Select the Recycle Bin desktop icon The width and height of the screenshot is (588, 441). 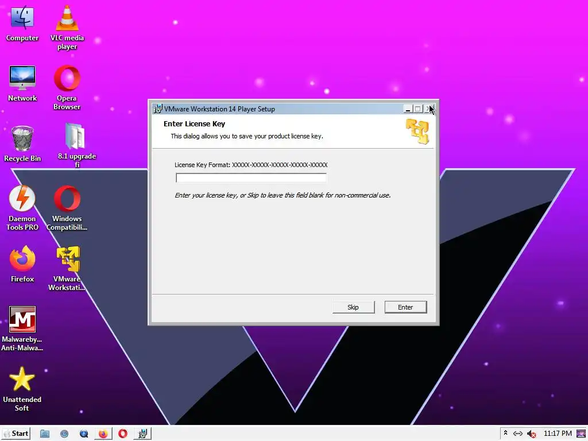pyautogui.click(x=22, y=144)
